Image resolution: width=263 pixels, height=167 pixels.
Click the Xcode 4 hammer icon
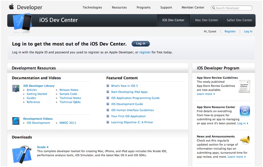22,154
